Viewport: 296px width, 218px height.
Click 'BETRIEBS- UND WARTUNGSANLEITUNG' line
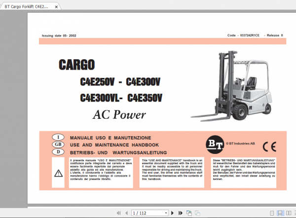pyautogui.click(x=118, y=152)
